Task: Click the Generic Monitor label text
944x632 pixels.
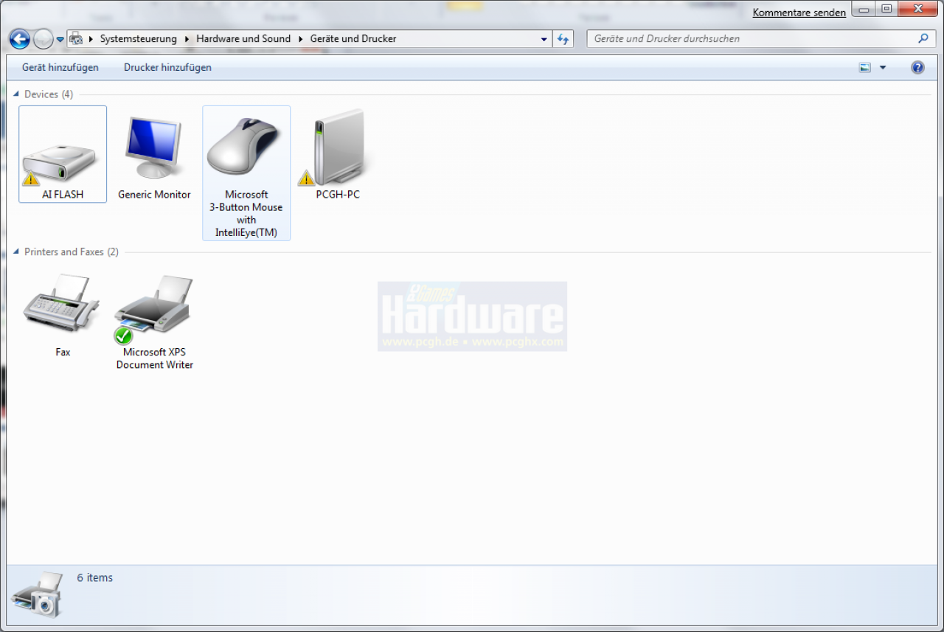Action: [154, 195]
